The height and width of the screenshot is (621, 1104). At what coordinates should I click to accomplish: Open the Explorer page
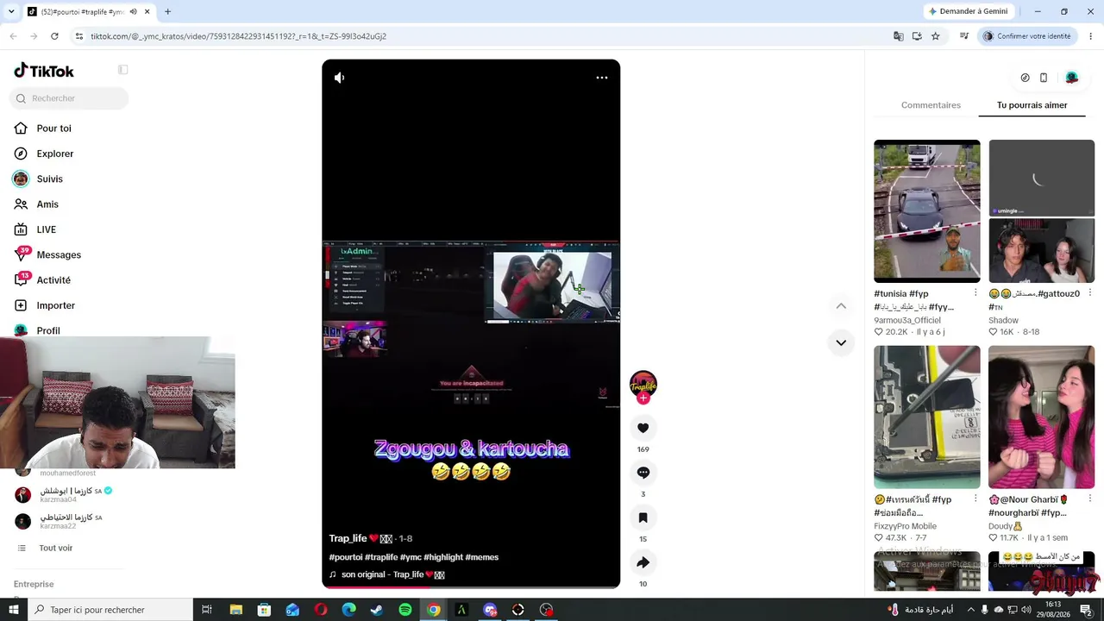pyautogui.click(x=54, y=154)
